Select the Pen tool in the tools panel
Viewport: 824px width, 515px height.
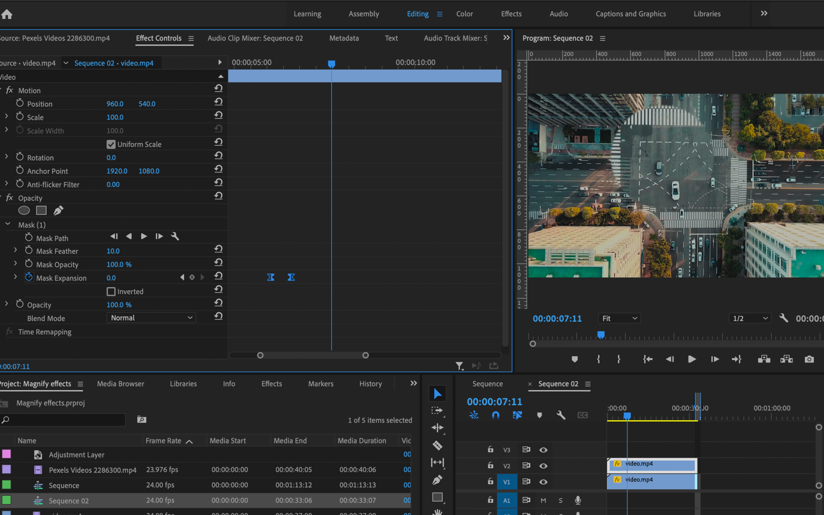[x=437, y=480]
